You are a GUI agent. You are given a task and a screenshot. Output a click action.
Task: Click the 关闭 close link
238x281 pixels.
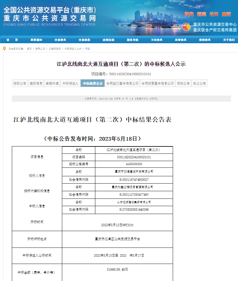[154, 99]
